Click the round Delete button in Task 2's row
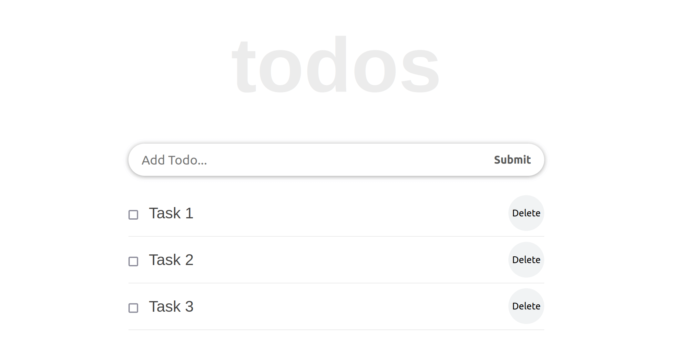This screenshot has width=684, height=361. tap(526, 260)
